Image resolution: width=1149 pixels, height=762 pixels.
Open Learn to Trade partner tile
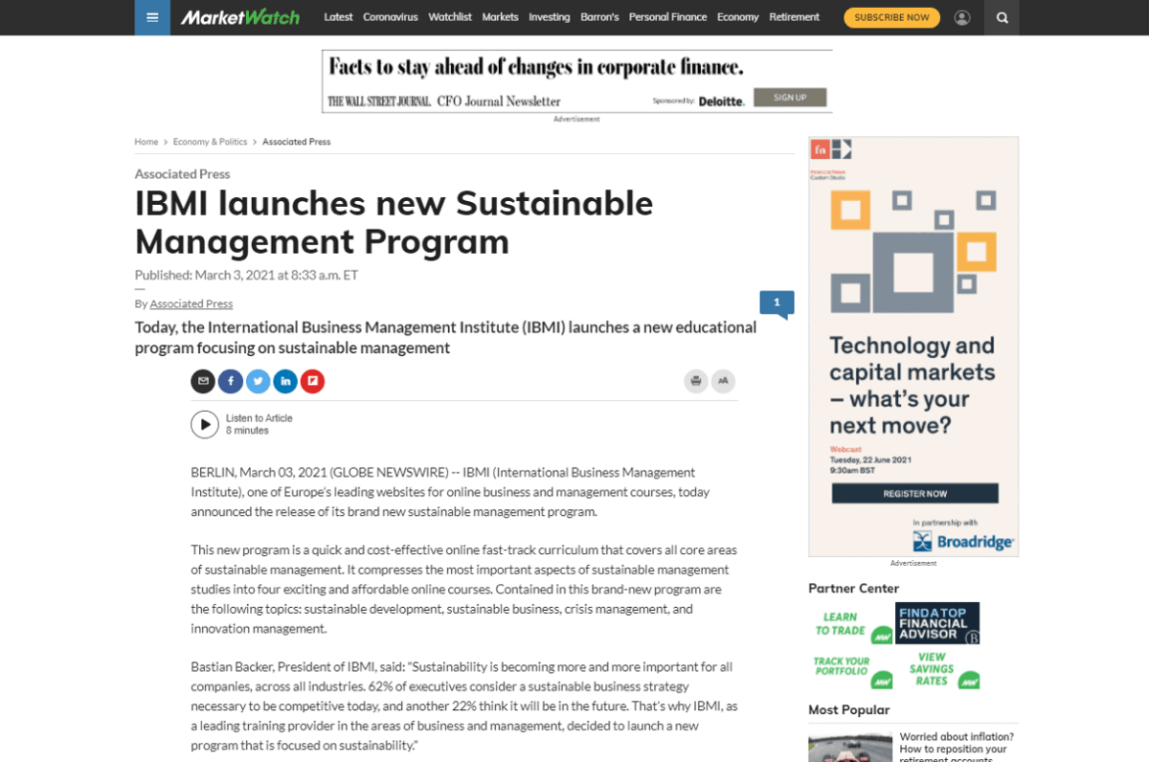click(851, 624)
